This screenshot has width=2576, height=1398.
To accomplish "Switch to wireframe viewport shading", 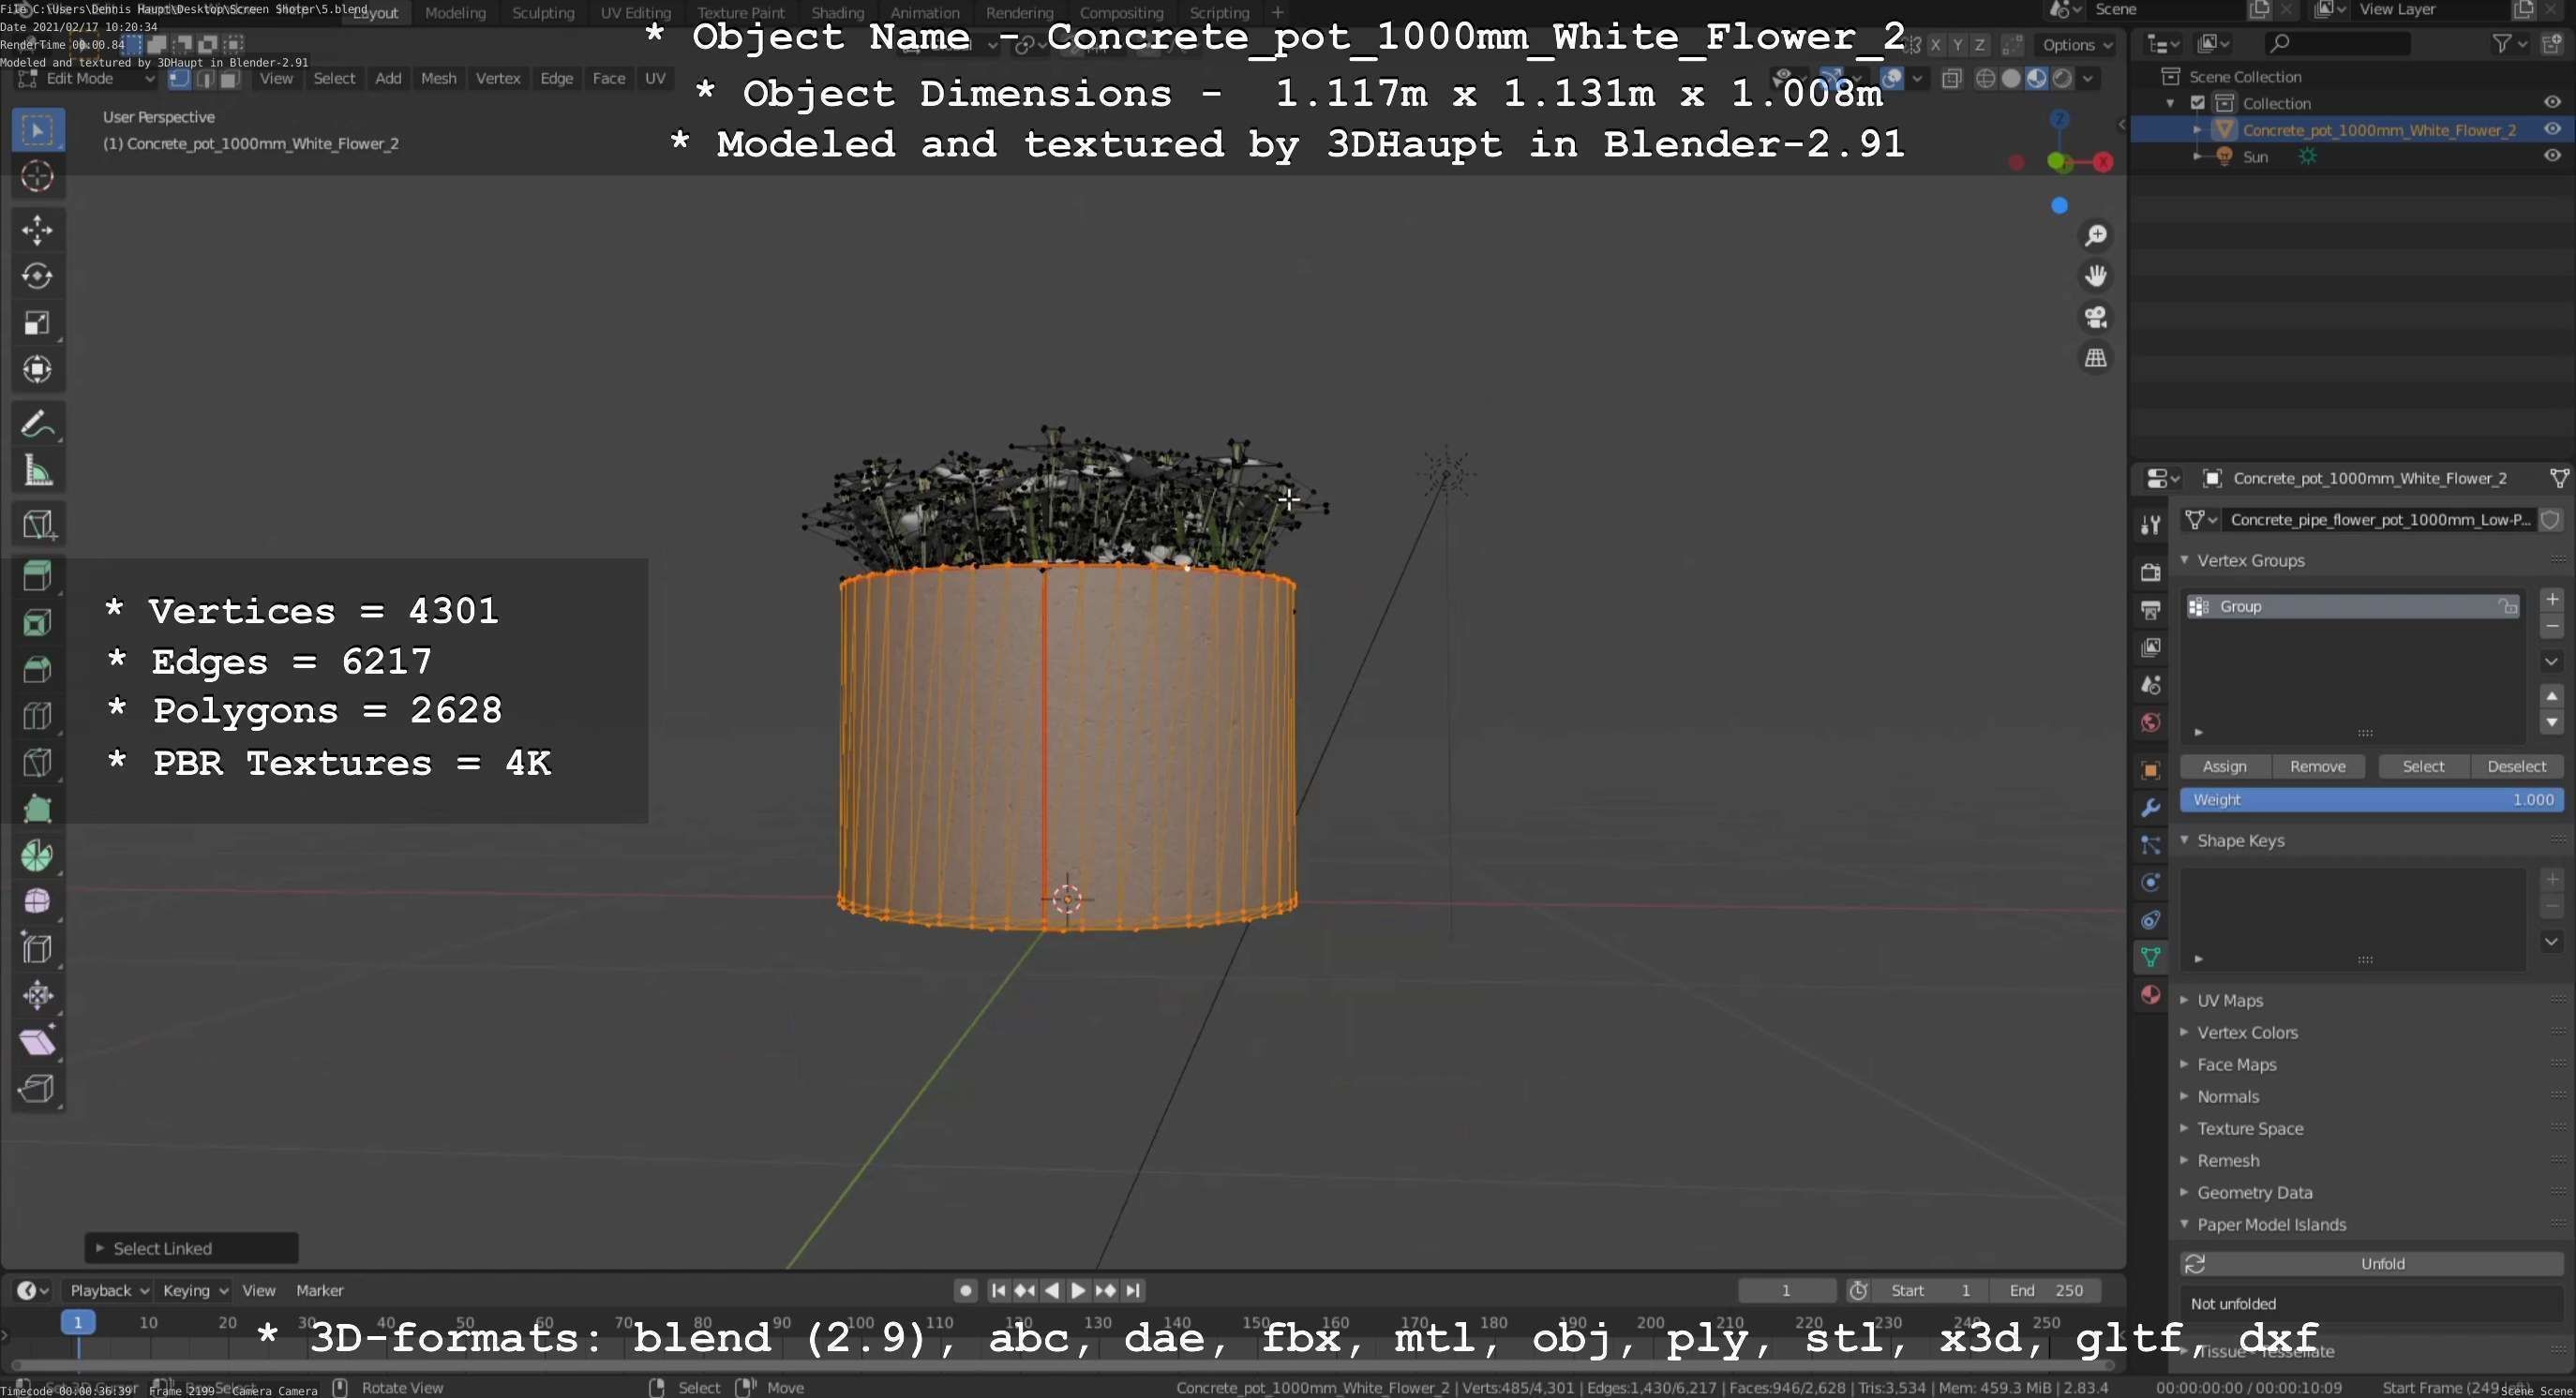I will click(1986, 78).
